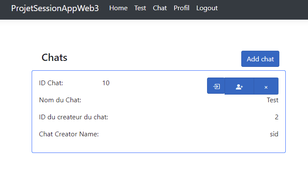Click the creator ID value 2

277,117
